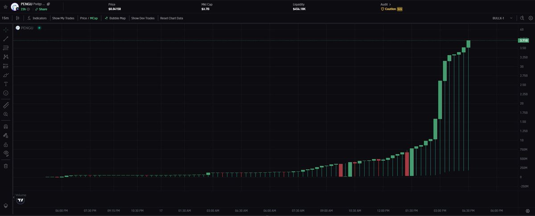Open the PENGU token logo
Screen dimensions: 535x216
click(14, 6)
